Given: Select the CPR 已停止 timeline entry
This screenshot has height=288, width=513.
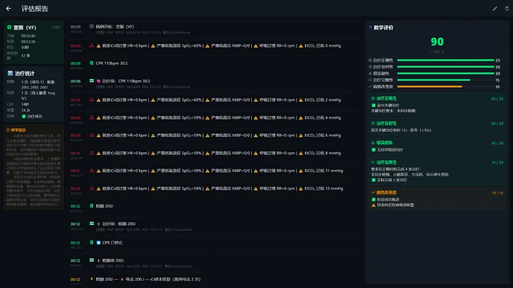Looking at the screenshot, I should 214,245.
